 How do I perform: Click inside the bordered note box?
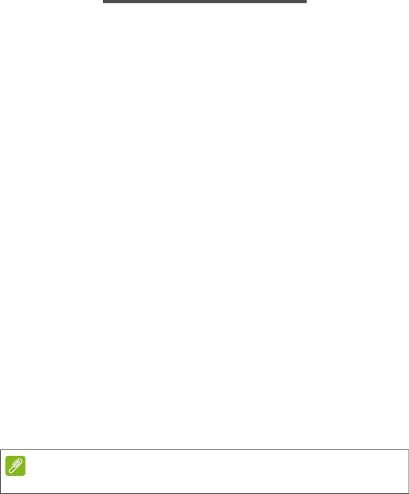pyautogui.click(x=205, y=471)
